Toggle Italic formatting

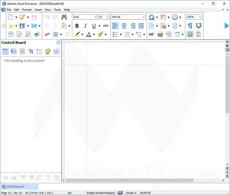coord(85,26)
